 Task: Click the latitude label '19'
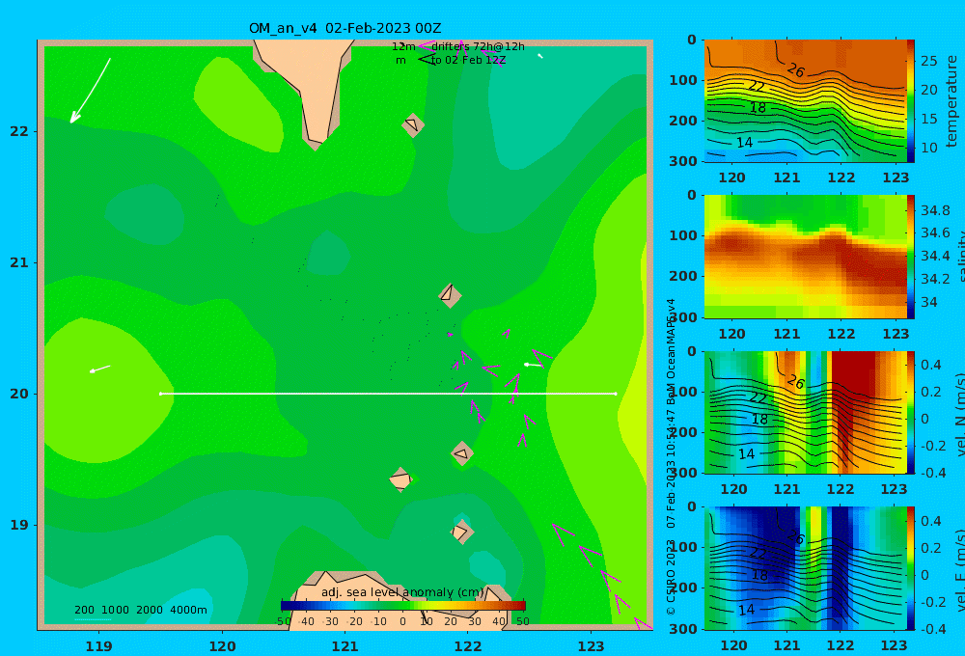click(19, 525)
